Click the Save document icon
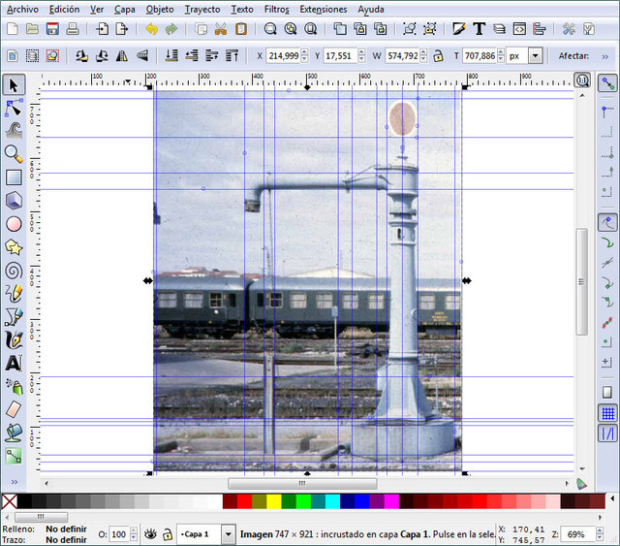The width and height of the screenshot is (620, 546). click(51, 29)
